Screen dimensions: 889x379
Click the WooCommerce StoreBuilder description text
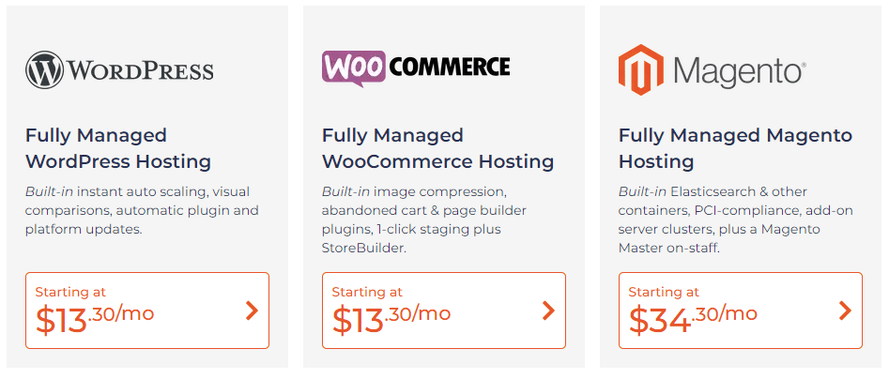[424, 220]
